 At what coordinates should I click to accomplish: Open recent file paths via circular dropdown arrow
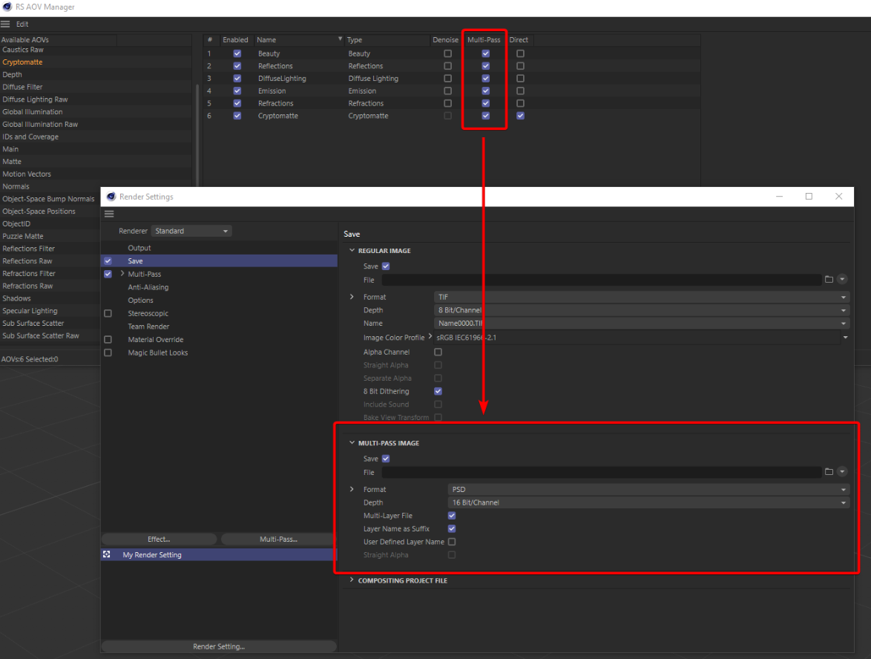[x=844, y=280]
